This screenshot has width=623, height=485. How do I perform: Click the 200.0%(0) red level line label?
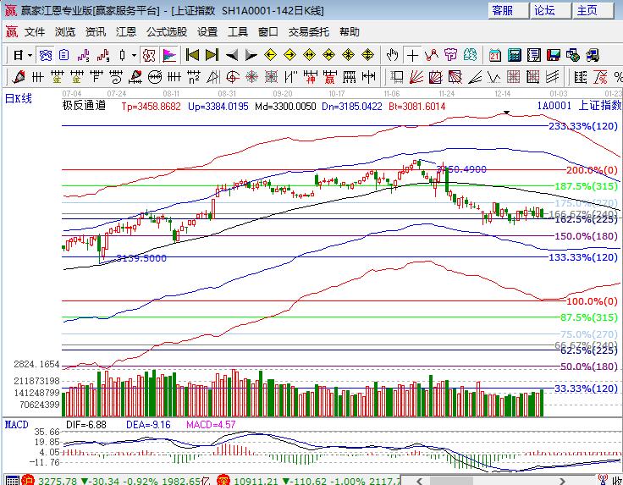coord(591,170)
